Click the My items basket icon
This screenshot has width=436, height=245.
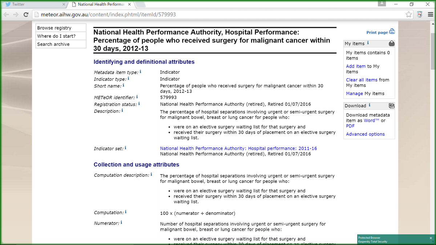tap(391, 44)
